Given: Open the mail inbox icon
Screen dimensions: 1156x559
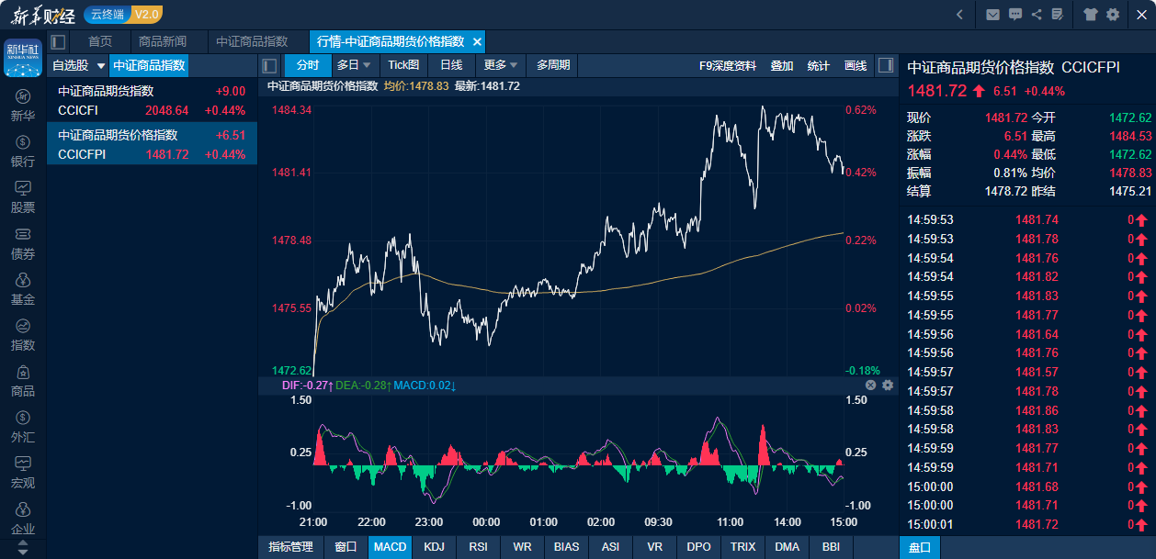Looking at the screenshot, I should click(992, 14).
